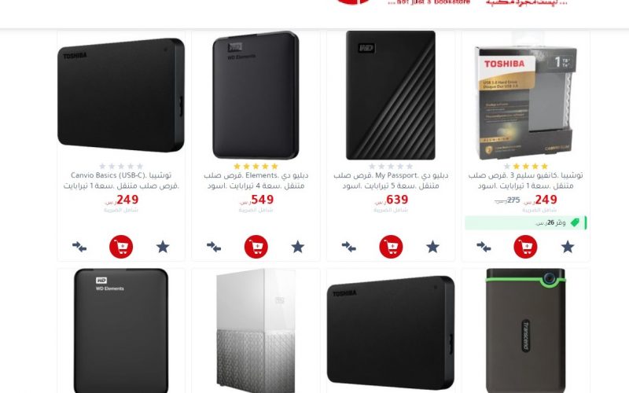
Task: Open the My Passport 5TB product title link
Action: click(x=391, y=181)
